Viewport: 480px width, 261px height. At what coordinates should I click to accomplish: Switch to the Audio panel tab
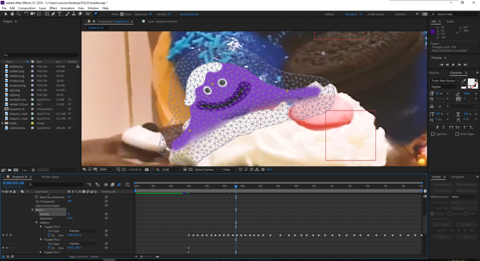point(450,22)
